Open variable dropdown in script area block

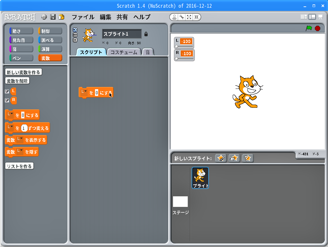pos(84,92)
